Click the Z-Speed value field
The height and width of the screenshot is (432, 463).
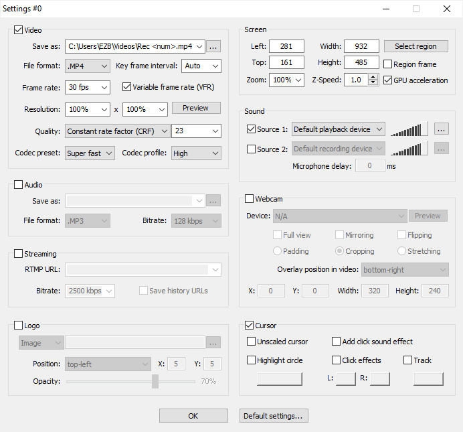pos(356,80)
